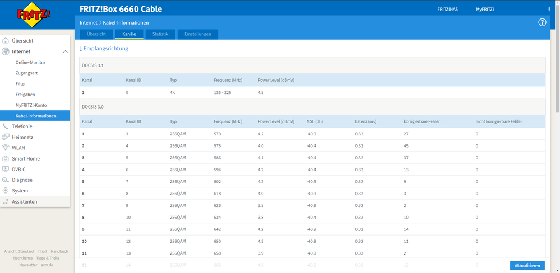This screenshot has height=273, width=560.
Task: Click the Telefonie phone icon
Action: [x=6, y=126]
